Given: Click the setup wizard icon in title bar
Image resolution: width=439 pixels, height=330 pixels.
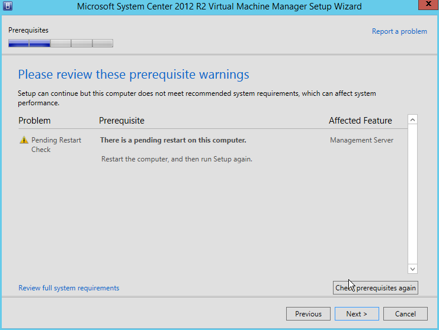Looking at the screenshot, I should coord(7,7).
